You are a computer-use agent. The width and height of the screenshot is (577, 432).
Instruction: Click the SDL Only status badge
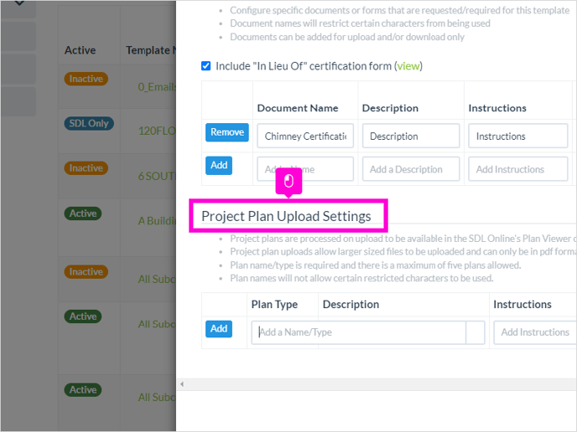pos(89,123)
